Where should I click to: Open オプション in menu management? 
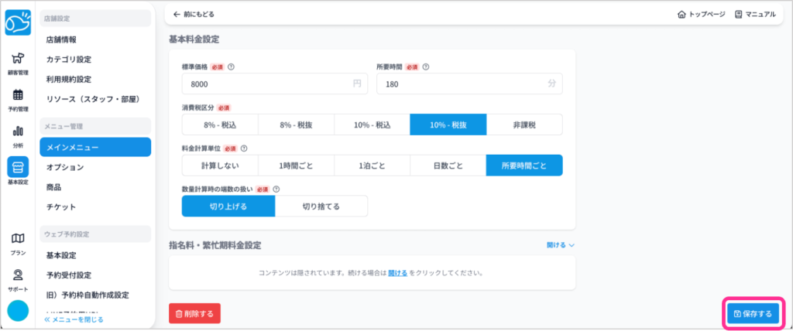(x=65, y=167)
